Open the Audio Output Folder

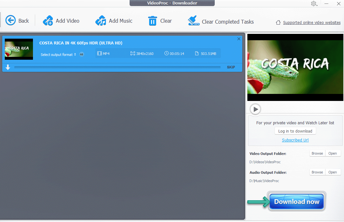332,172
